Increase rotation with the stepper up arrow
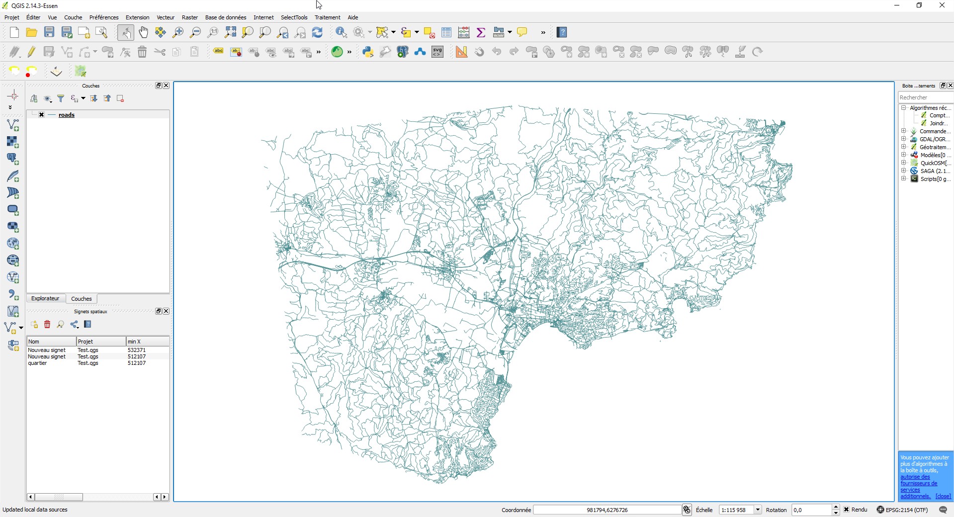 pyautogui.click(x=836, y=507)
